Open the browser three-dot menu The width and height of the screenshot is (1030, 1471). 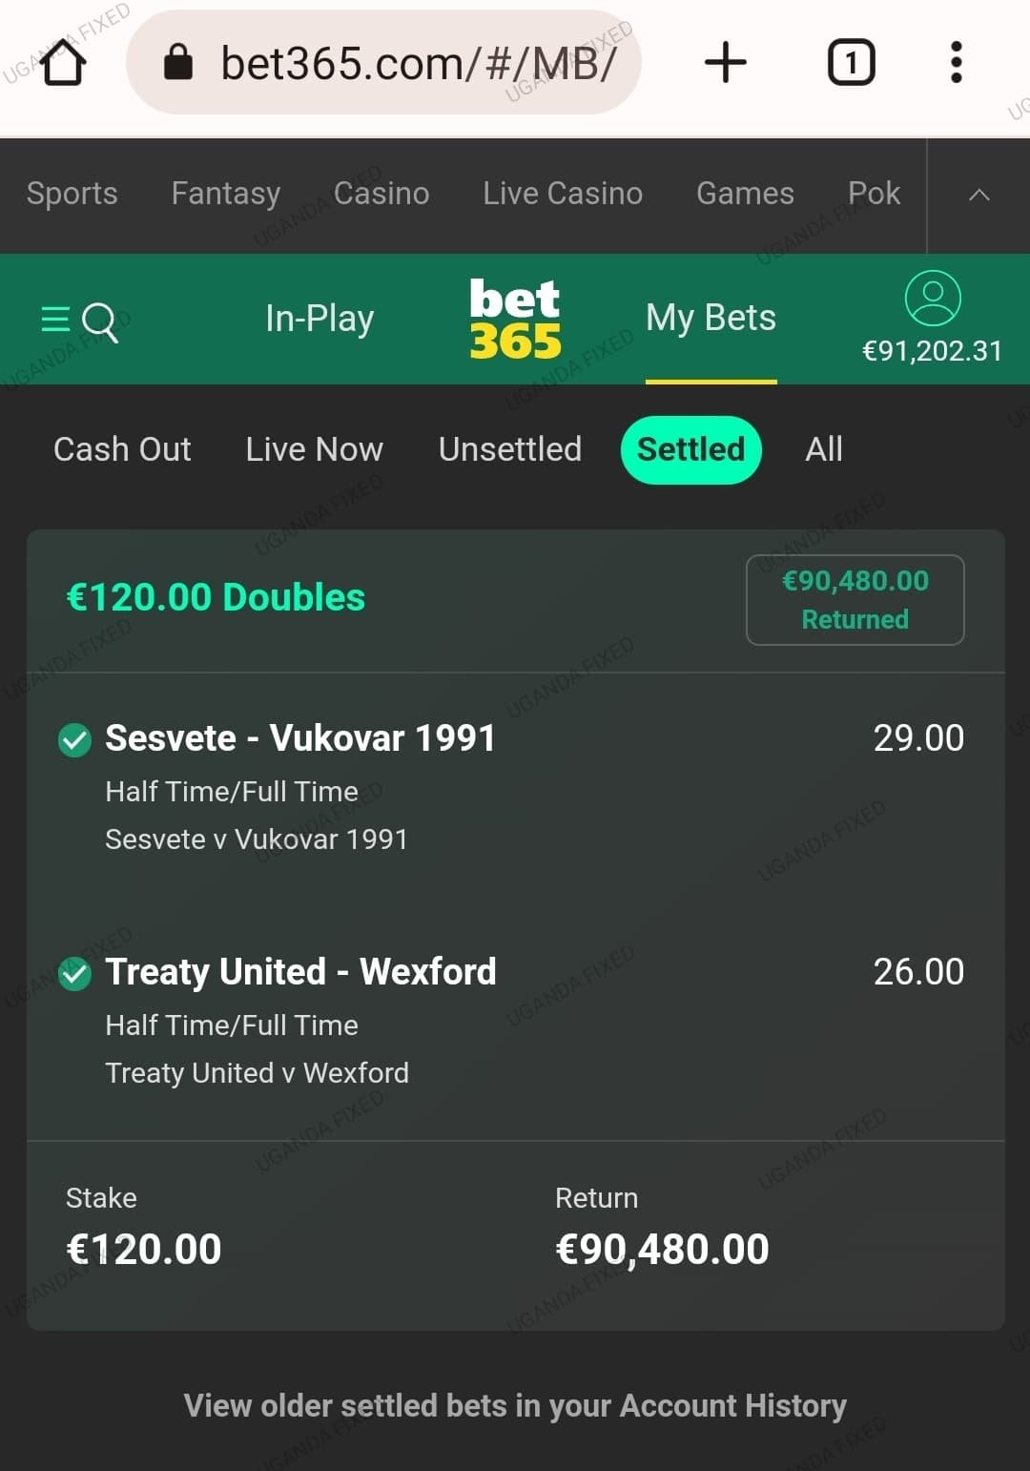coord(957,63)
